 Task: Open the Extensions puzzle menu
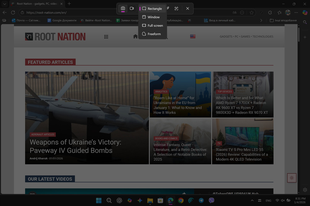(270, 12)
